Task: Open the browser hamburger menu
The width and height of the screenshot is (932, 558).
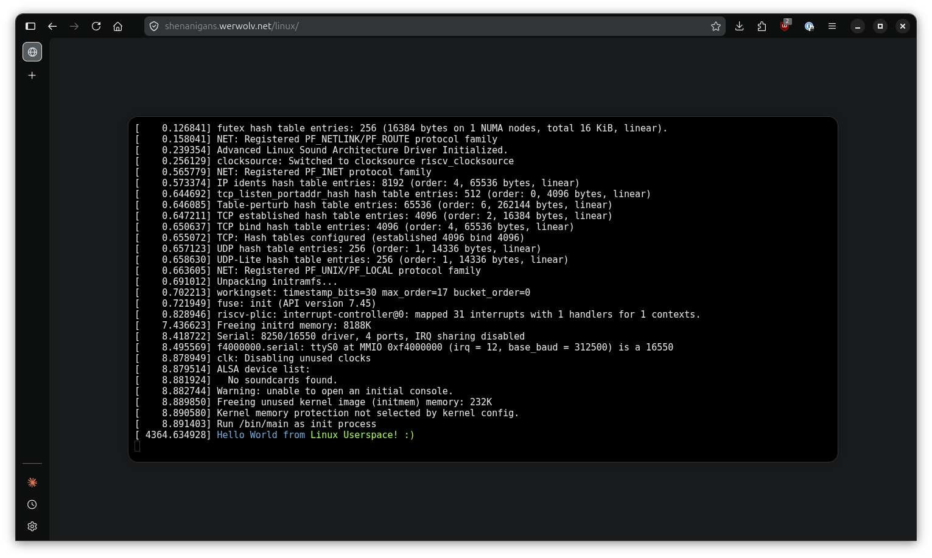Action: pyautogui.click(x=832, y=26)
